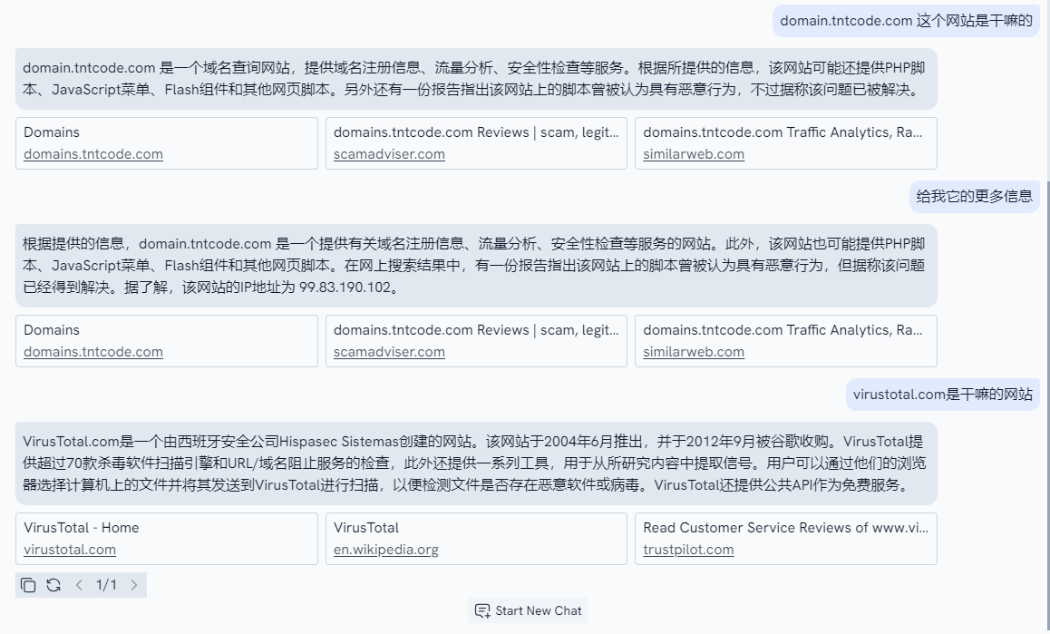This screenshot has height=634, width=1050.
Task: Open domains.tntcode.com link below the IP-address answer
Action: pos(93,352)
